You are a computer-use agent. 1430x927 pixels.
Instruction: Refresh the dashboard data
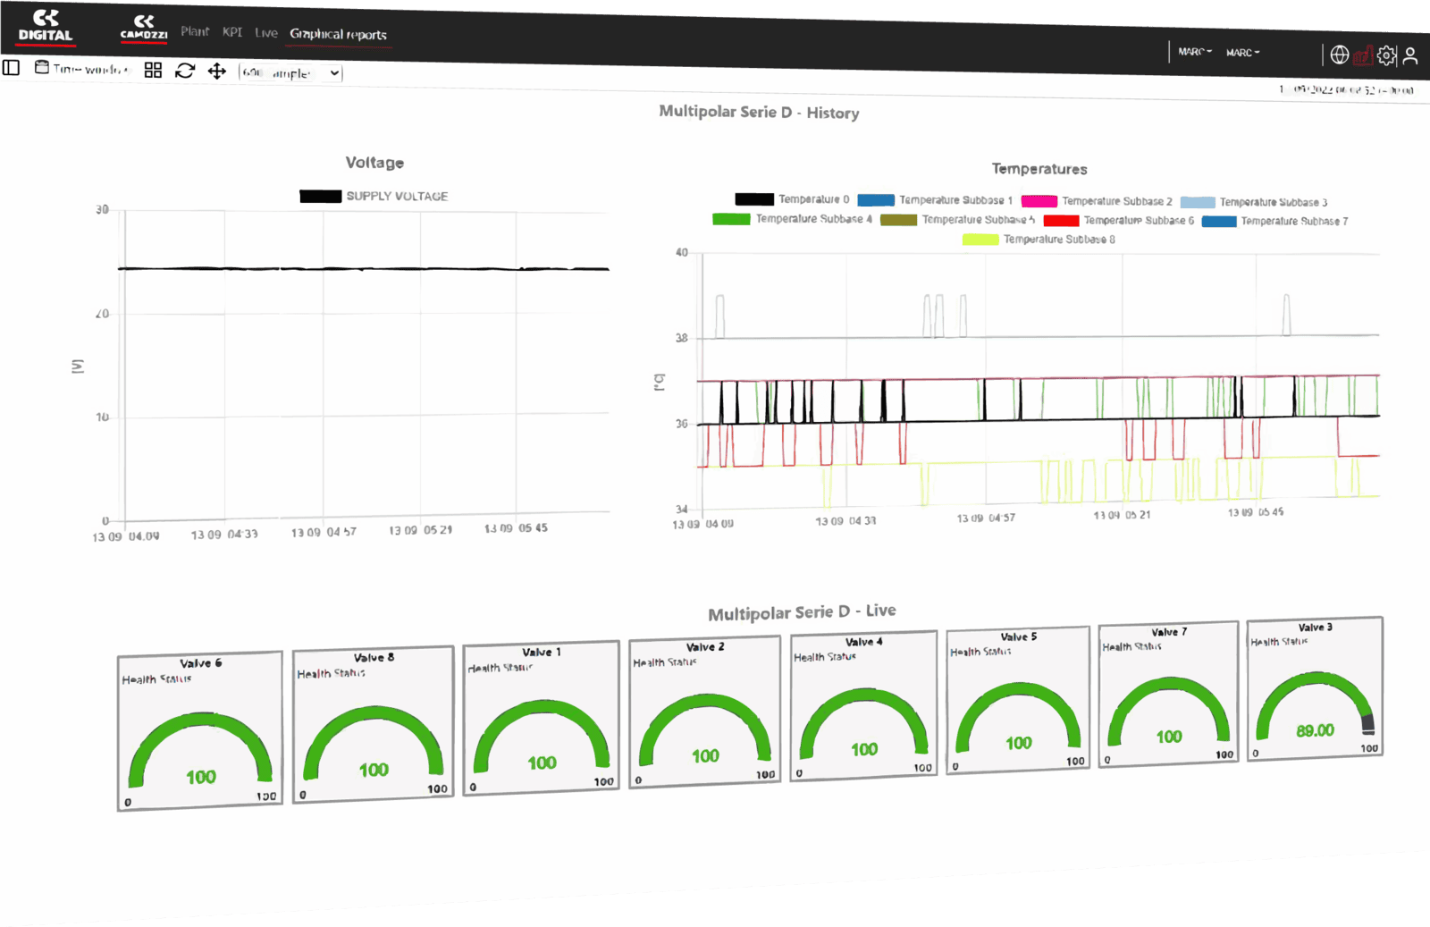click(185, 71)
